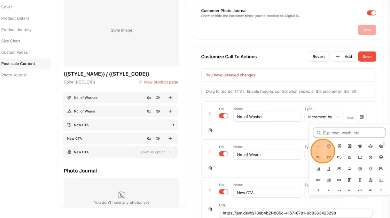Delete the No. of Washes CTA with trash icon
The width and height of the screenshot is (390, 218).
[210, 130]
